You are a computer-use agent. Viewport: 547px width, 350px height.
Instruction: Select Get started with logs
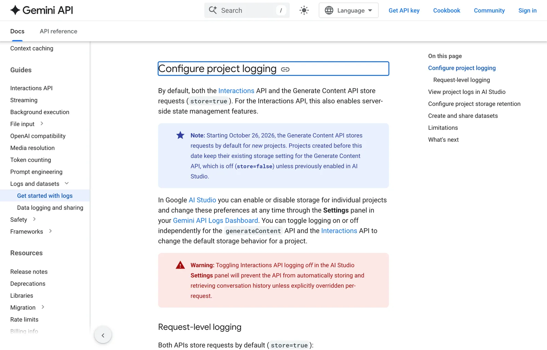point(45,196)
